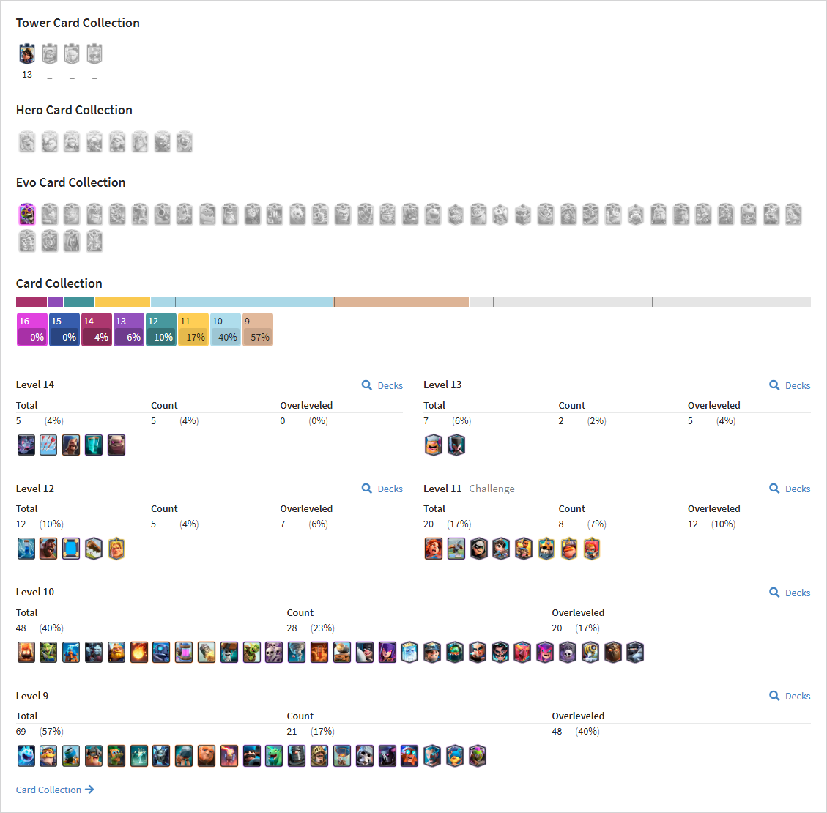Select the yellow level 11 percentage box
This screenshot has height=813, width=827.
pos(193,330)
